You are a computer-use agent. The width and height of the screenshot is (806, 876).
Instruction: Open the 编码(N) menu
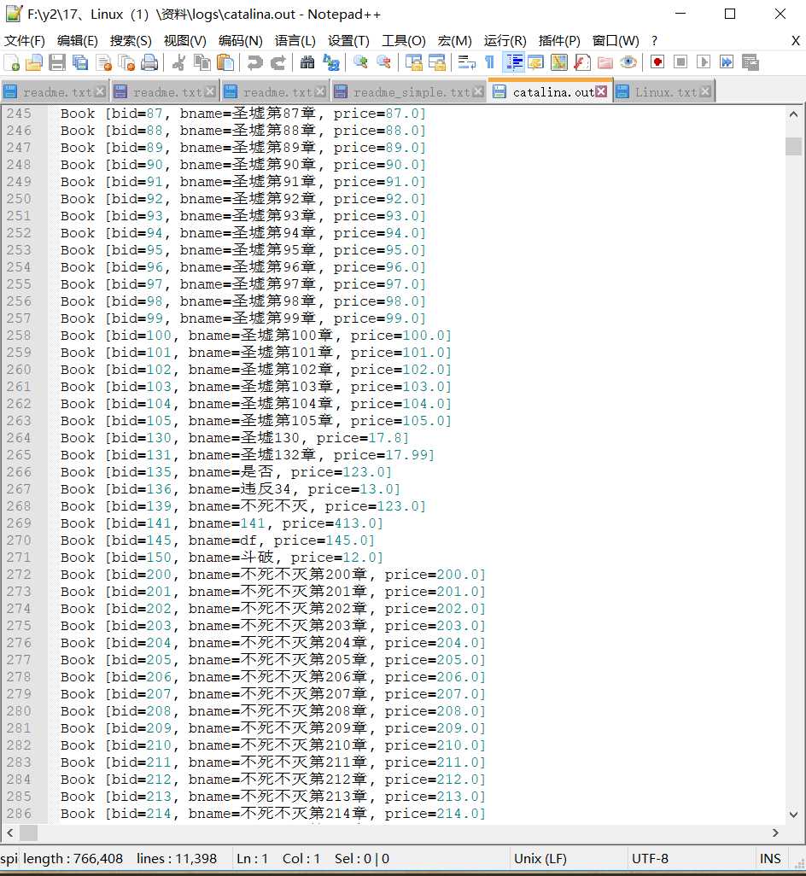coord(241,41)
